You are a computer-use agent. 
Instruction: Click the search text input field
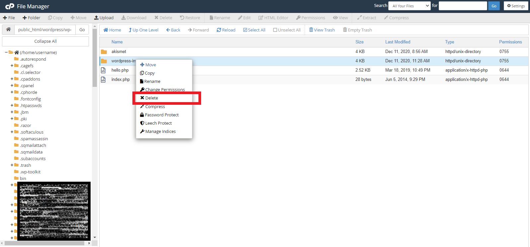point(463,6)
